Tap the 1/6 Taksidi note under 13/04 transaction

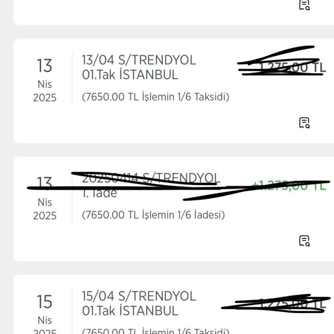(155, 97)
